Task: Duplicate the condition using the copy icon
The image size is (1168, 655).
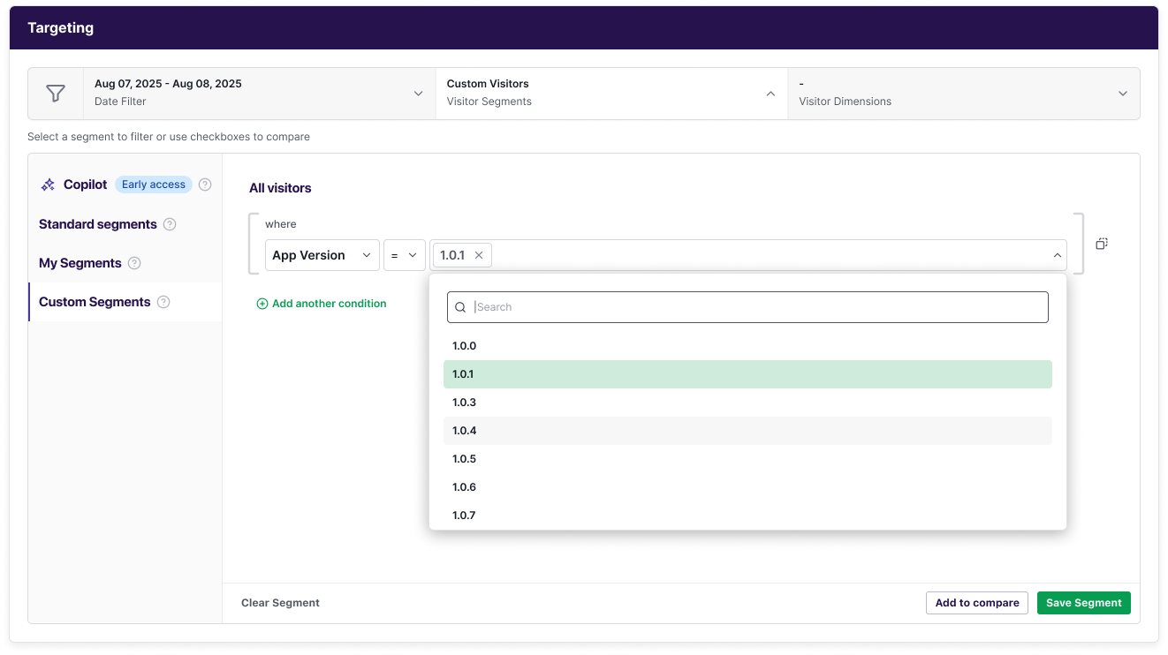Action: click(x=1101, y=244)
